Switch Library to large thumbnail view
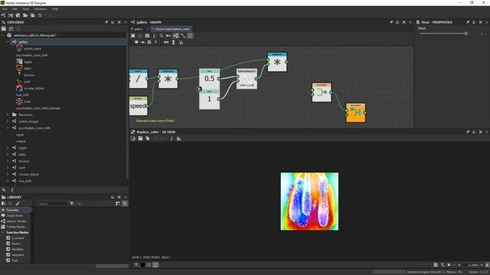 [x=118, y=204]
